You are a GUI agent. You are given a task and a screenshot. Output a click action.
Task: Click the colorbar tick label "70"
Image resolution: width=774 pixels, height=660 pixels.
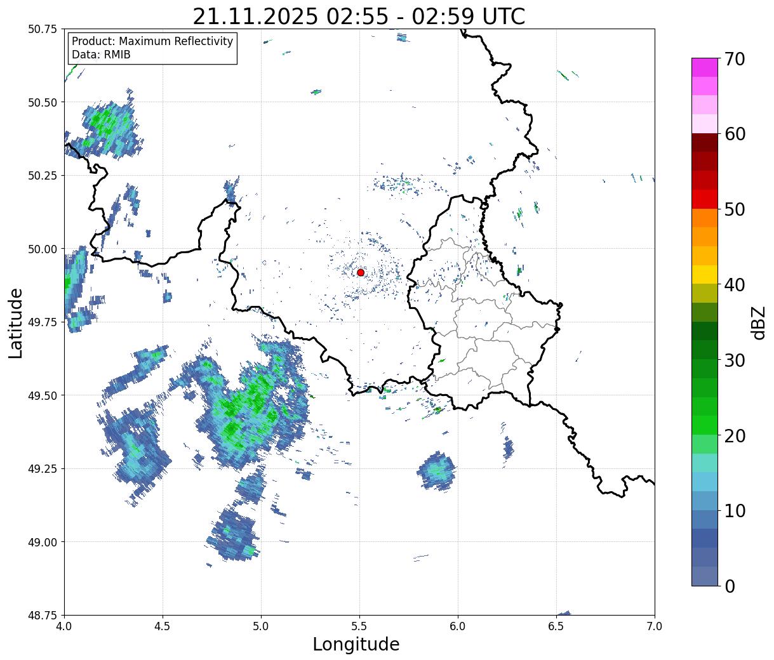(x=734, y=59)
